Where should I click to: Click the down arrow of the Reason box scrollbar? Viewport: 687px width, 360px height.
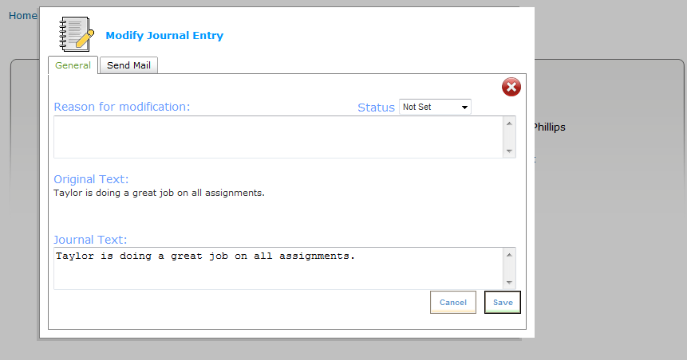click(509, 151)
